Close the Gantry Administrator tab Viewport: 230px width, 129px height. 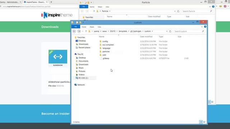(x=20, y=2)
